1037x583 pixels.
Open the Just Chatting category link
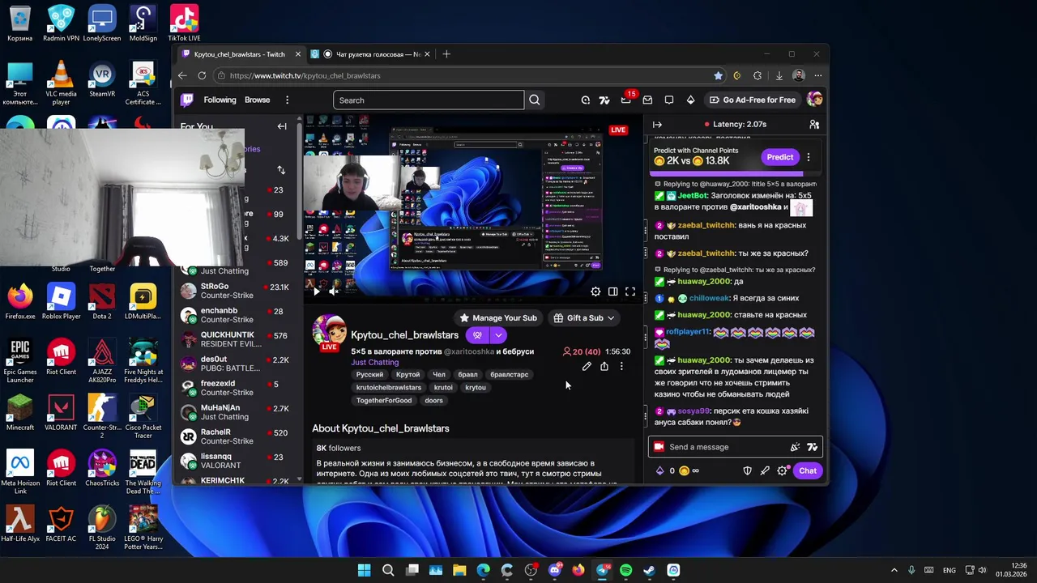[374, 362]
